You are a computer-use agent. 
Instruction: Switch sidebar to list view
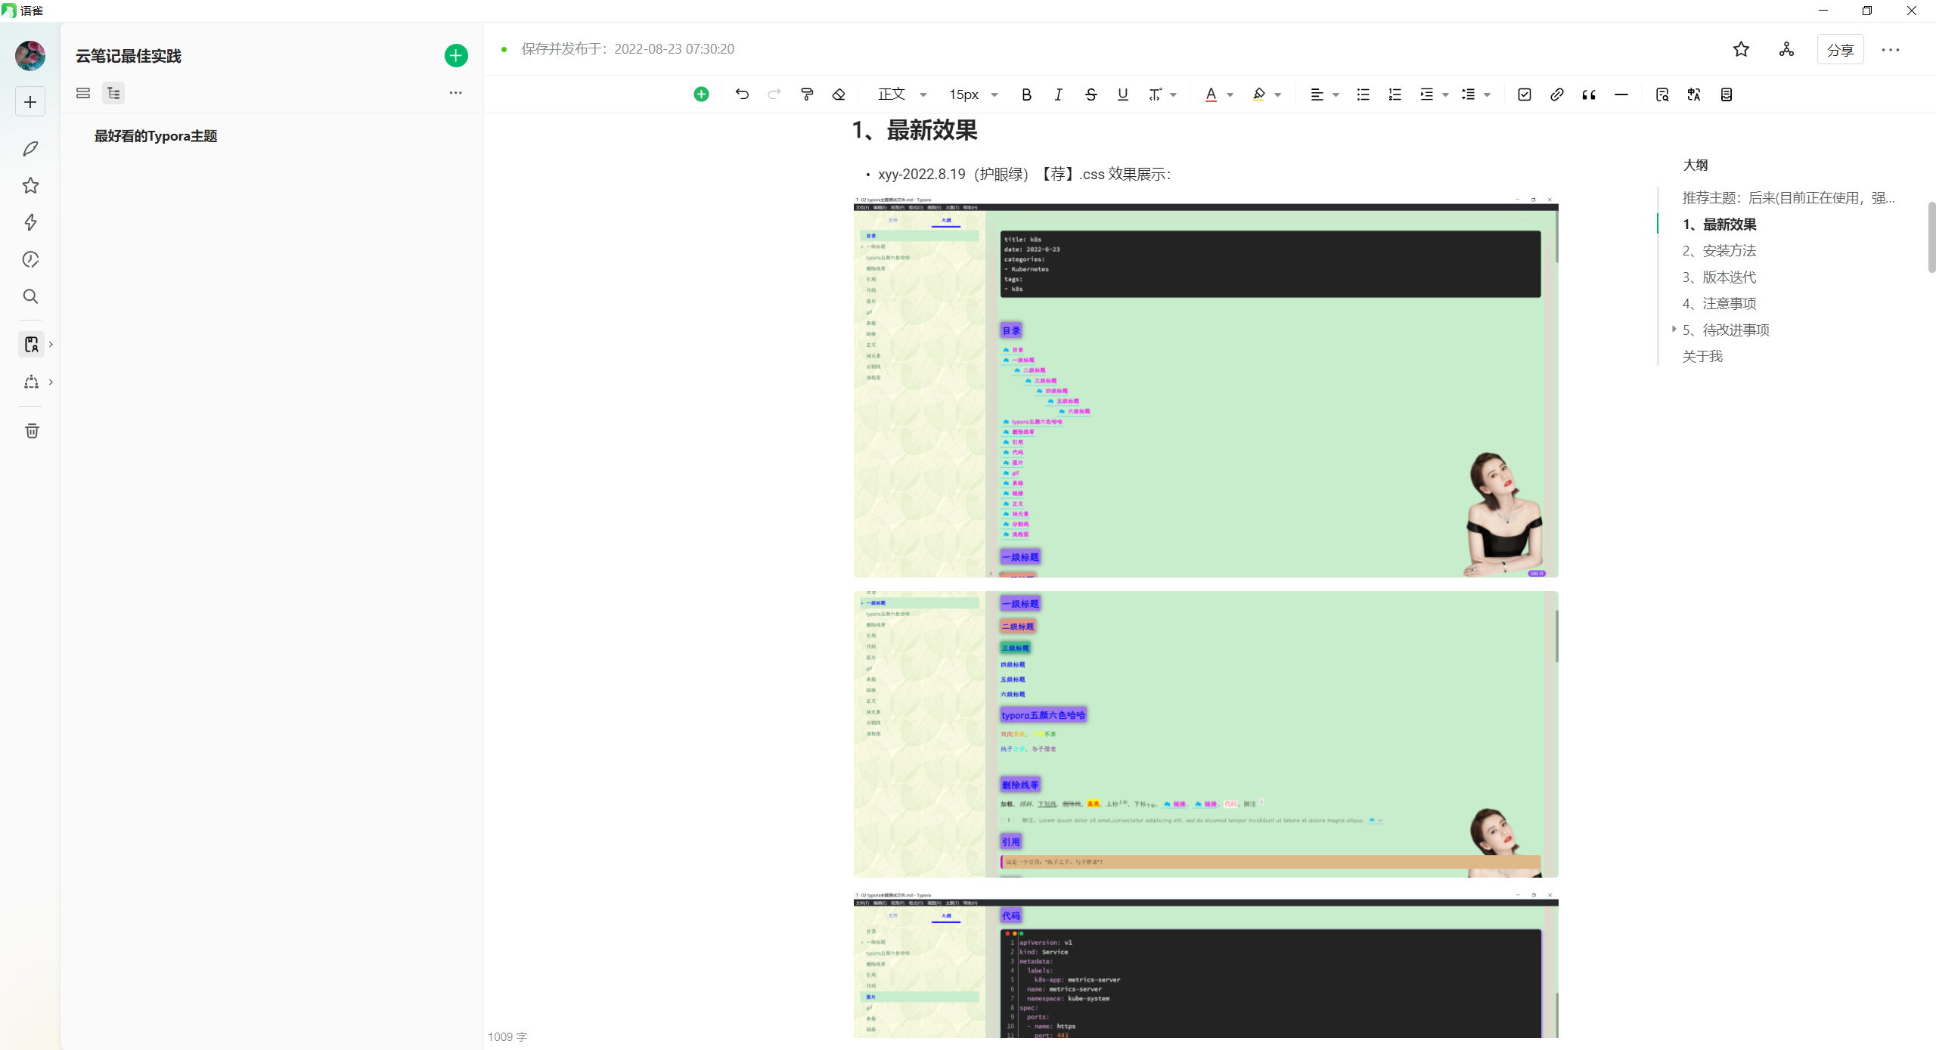pos(83,93)
